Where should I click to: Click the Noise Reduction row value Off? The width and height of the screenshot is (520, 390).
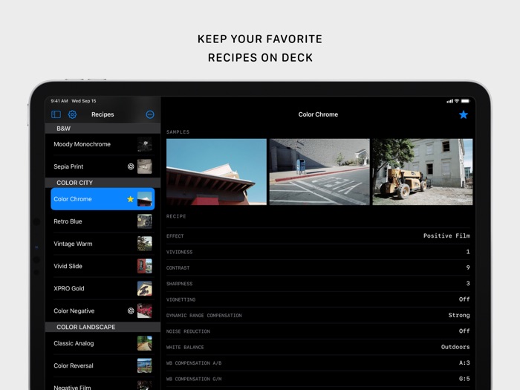click(464, 331)
